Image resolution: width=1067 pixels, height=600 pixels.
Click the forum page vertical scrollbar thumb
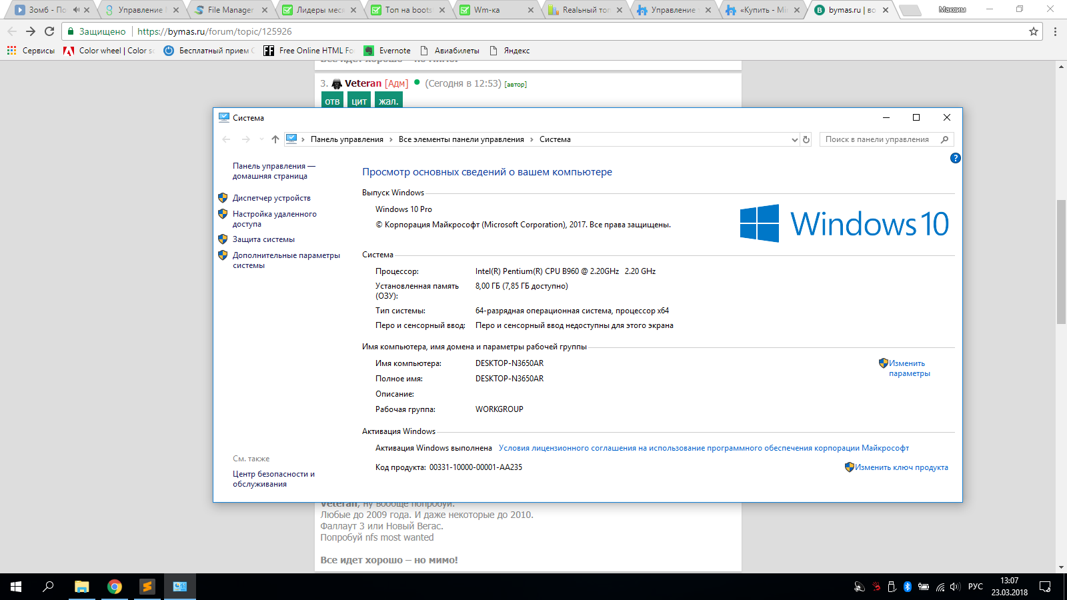1061,261
